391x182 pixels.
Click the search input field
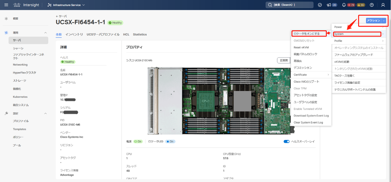289,5
